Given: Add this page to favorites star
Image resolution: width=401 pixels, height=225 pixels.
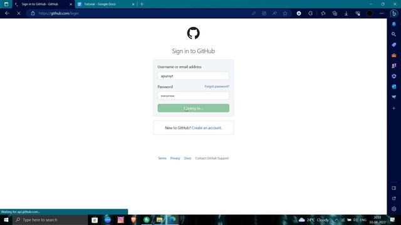Looking at the screenshot, I should pos(285,13).
